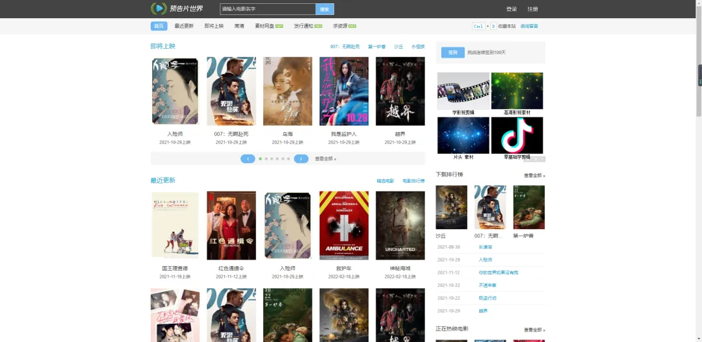Click the blue 签到 check-in button

point(452,53)
